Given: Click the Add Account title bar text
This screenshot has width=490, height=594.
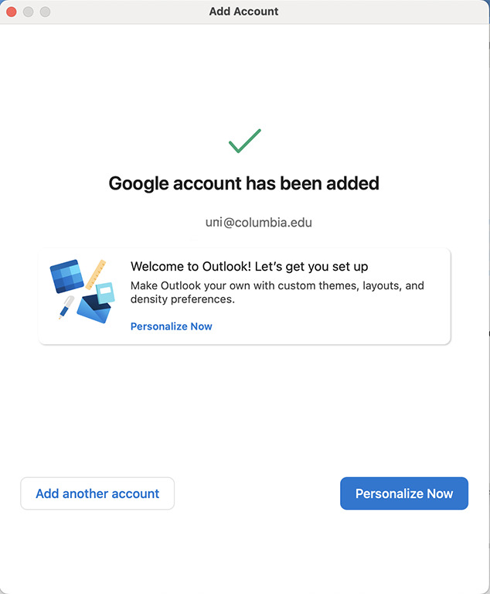Looking at the screenshot, I should pos(244,12).
